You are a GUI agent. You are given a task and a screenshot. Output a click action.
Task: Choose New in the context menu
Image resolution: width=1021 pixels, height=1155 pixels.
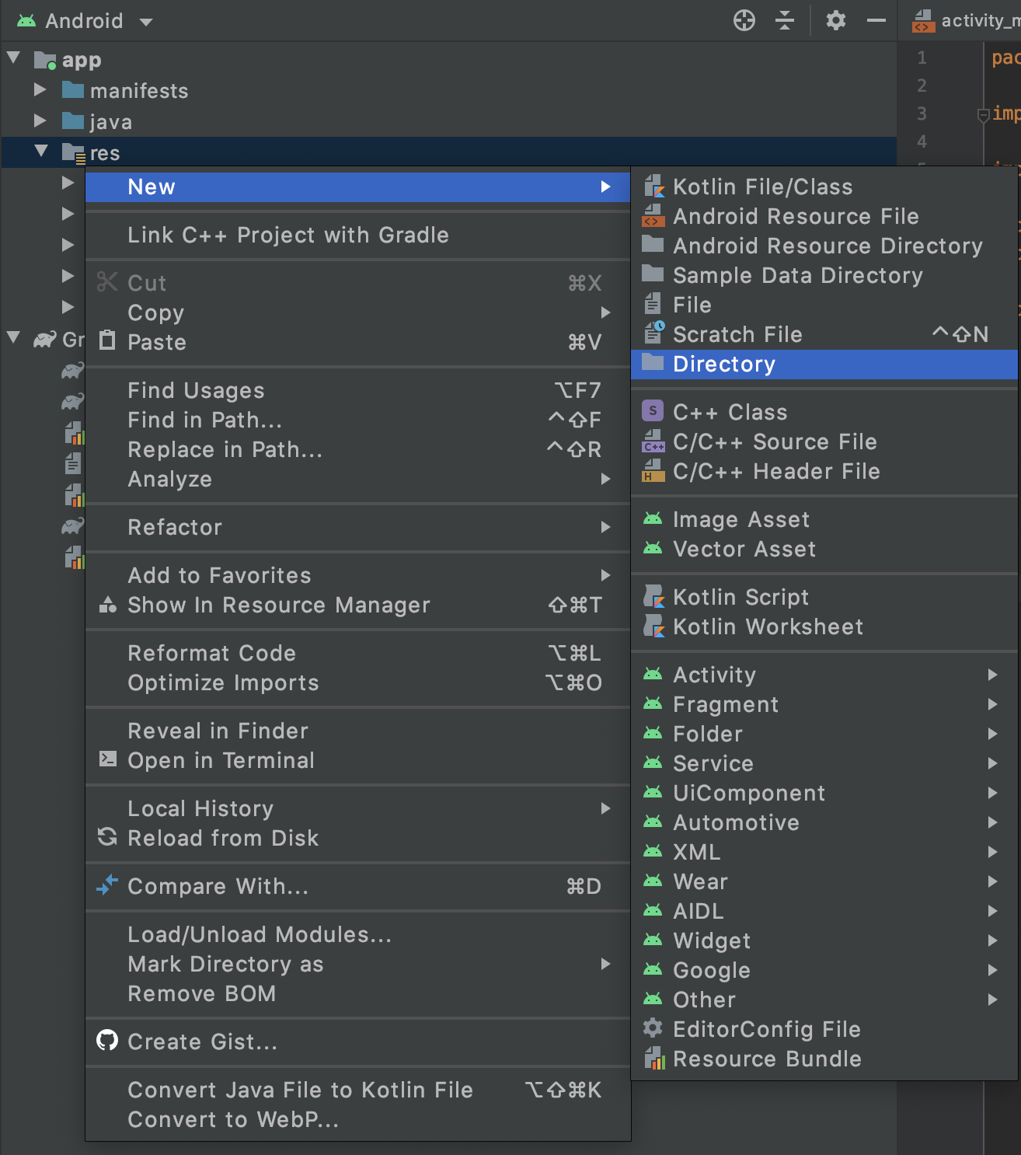[357, 187]
